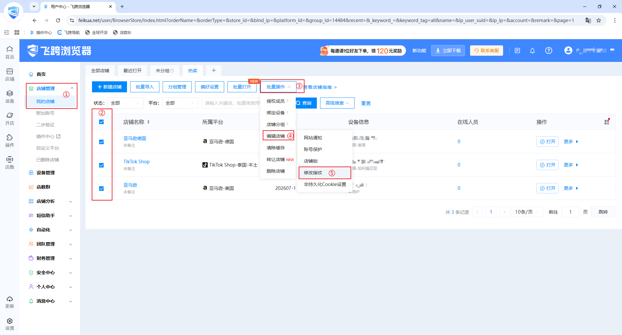This screenshot has width=622, height=335.
Task: Click the page number jump input
Action: [x=570, y=212]
